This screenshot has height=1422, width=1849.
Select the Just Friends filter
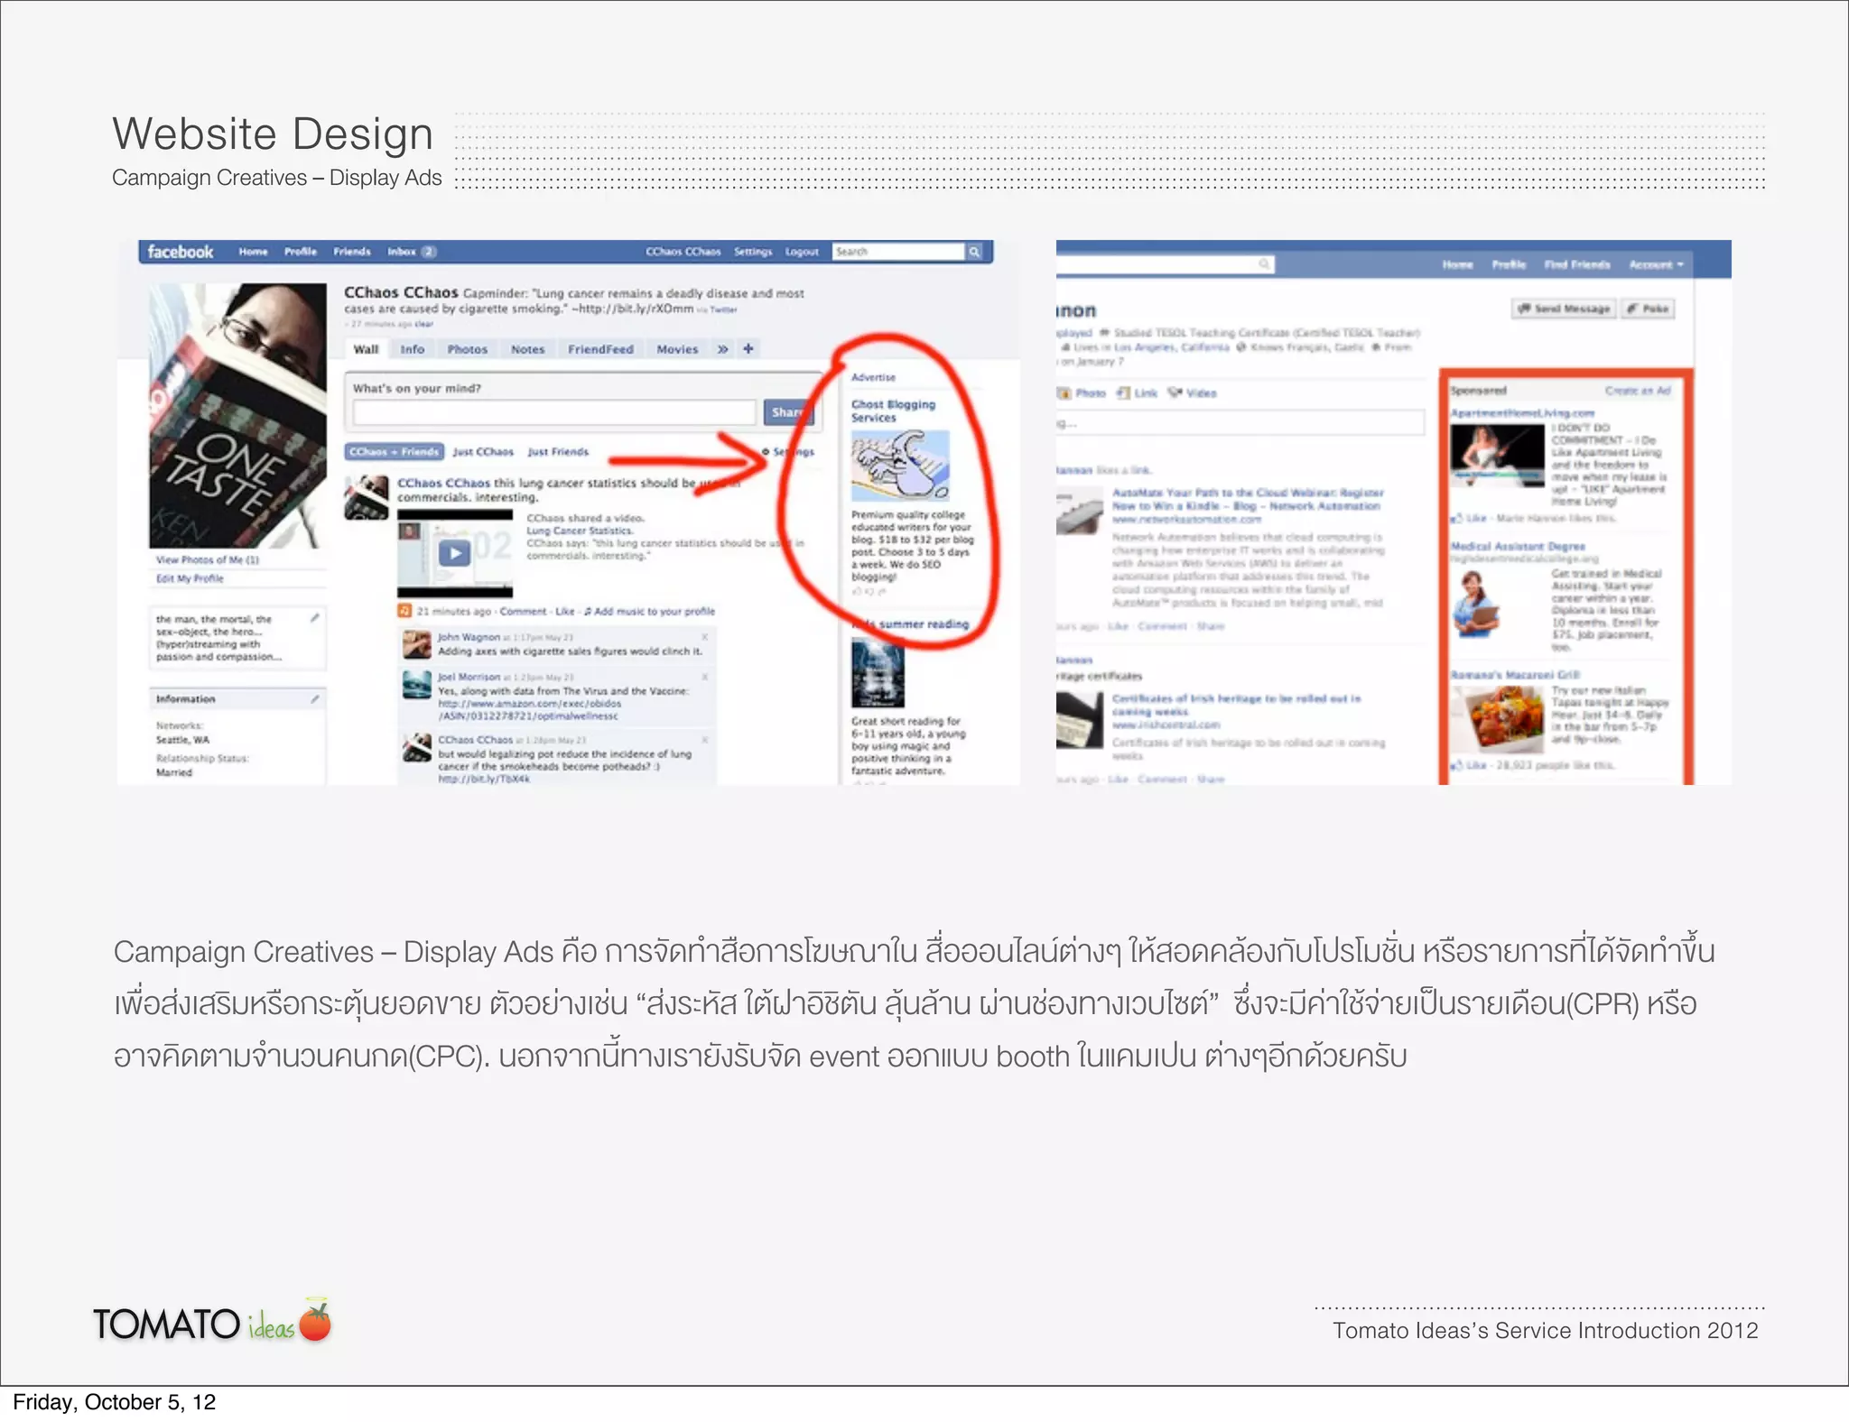[x=558, y=452]
